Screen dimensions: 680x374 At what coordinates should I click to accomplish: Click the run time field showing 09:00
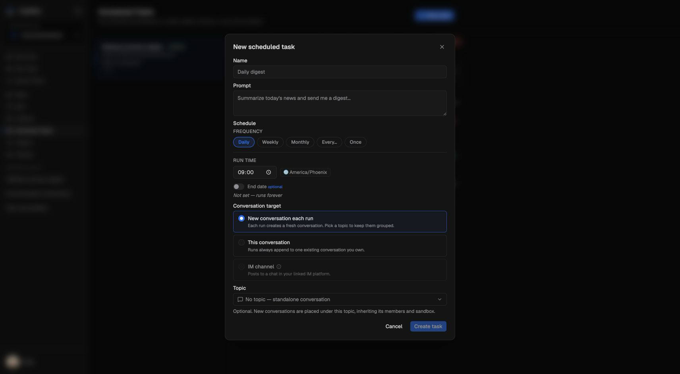tap(255, 172)
